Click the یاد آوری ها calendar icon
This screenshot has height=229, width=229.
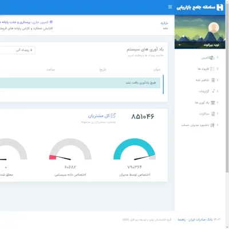pyautogui.click(x=213, y=102)
